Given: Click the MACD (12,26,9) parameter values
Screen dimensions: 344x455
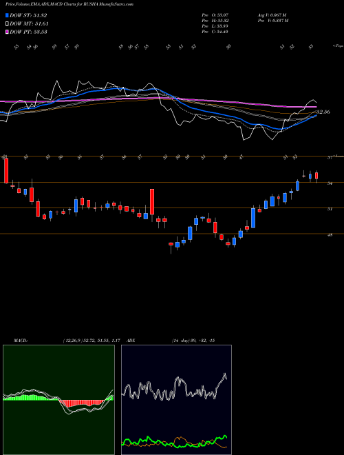Looking at the screenshot, I should click(92, 340).
